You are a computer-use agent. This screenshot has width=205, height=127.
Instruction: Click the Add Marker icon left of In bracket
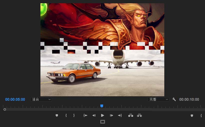pos(57,115)
